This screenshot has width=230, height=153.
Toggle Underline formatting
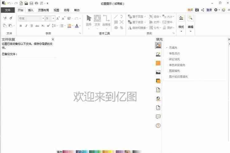tap(32, 26)
